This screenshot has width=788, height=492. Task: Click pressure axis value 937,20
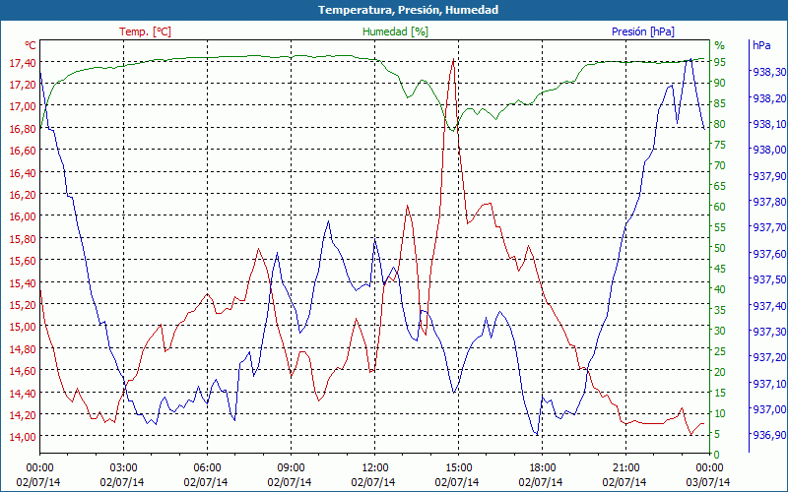tap(768, 357)
